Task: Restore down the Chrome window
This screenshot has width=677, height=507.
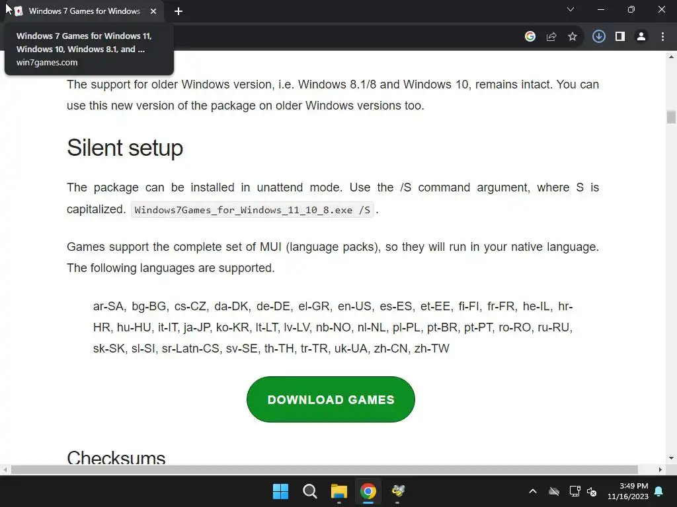Action: (x=631, y=9)
